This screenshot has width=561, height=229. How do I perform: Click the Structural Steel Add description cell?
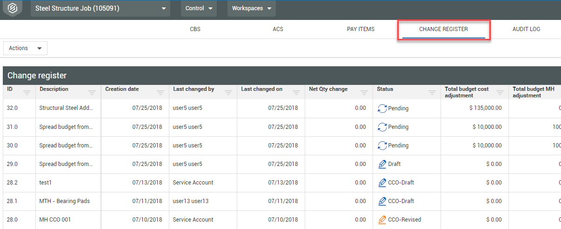[67, 108]
